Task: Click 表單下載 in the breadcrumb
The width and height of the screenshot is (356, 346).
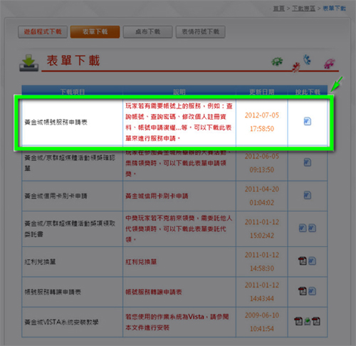Action: coord(334,9)
